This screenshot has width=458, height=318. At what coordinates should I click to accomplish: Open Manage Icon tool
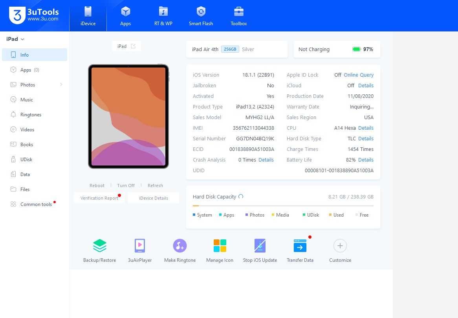pyautogui.click(x=220, y=251)
